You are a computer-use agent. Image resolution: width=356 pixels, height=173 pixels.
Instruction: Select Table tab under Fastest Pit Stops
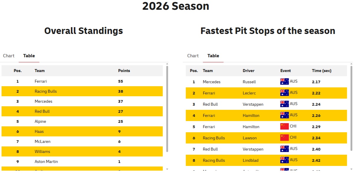point(213,56)
